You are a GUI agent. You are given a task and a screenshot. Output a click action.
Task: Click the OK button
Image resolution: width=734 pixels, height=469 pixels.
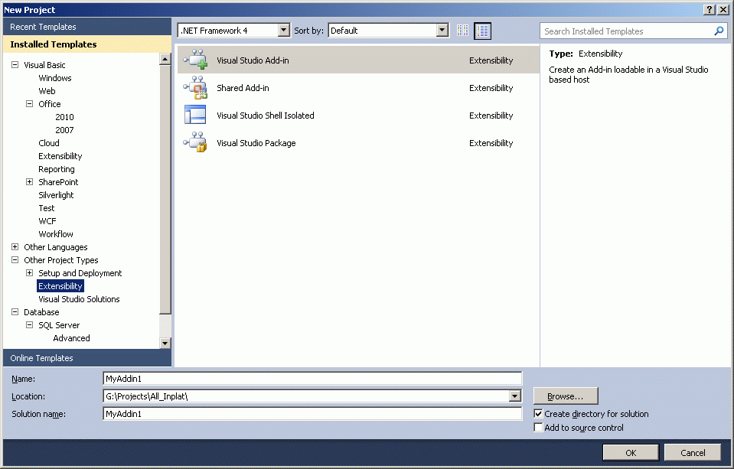click(x=631, y=453)
